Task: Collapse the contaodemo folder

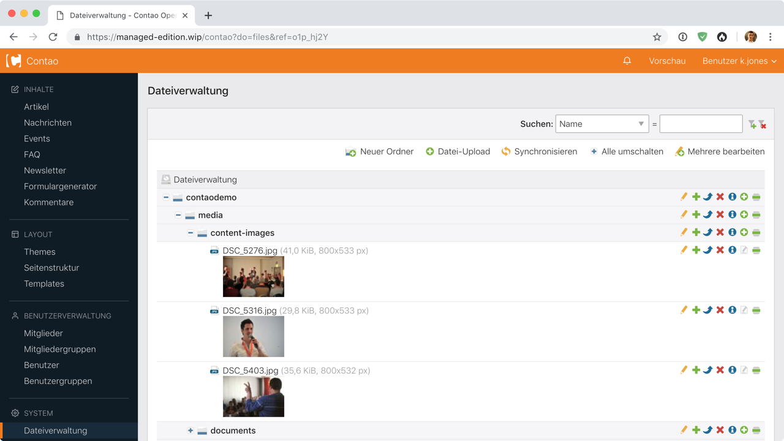Action: pos(166,197)
